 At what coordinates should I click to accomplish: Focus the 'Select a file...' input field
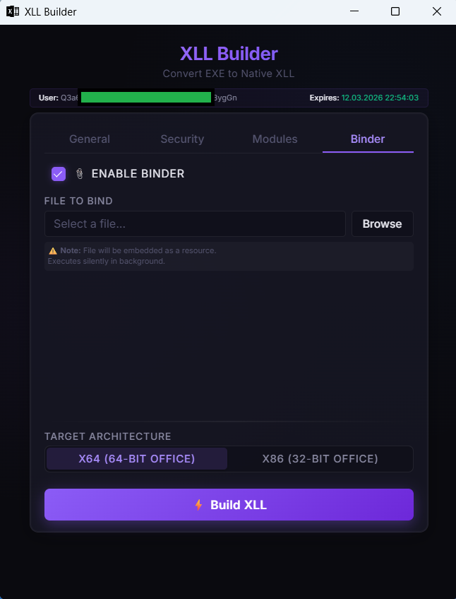(x=195, y=224)
